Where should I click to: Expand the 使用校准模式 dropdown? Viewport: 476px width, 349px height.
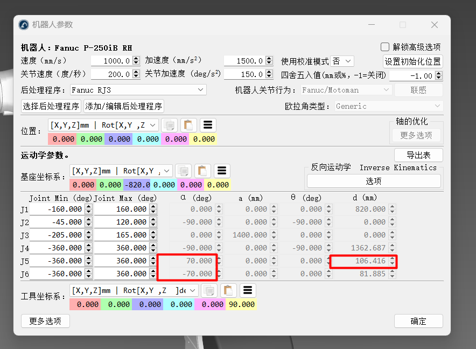[x=342, y=61]
